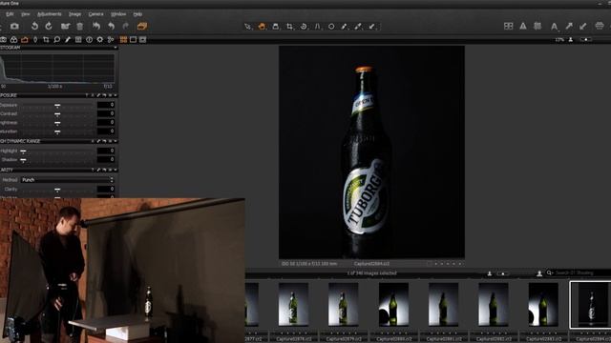The height and width of the screenshot is (343, 611).
Task: Switch to orange multi-thumbnail grid view
Action: pos(123,40)
